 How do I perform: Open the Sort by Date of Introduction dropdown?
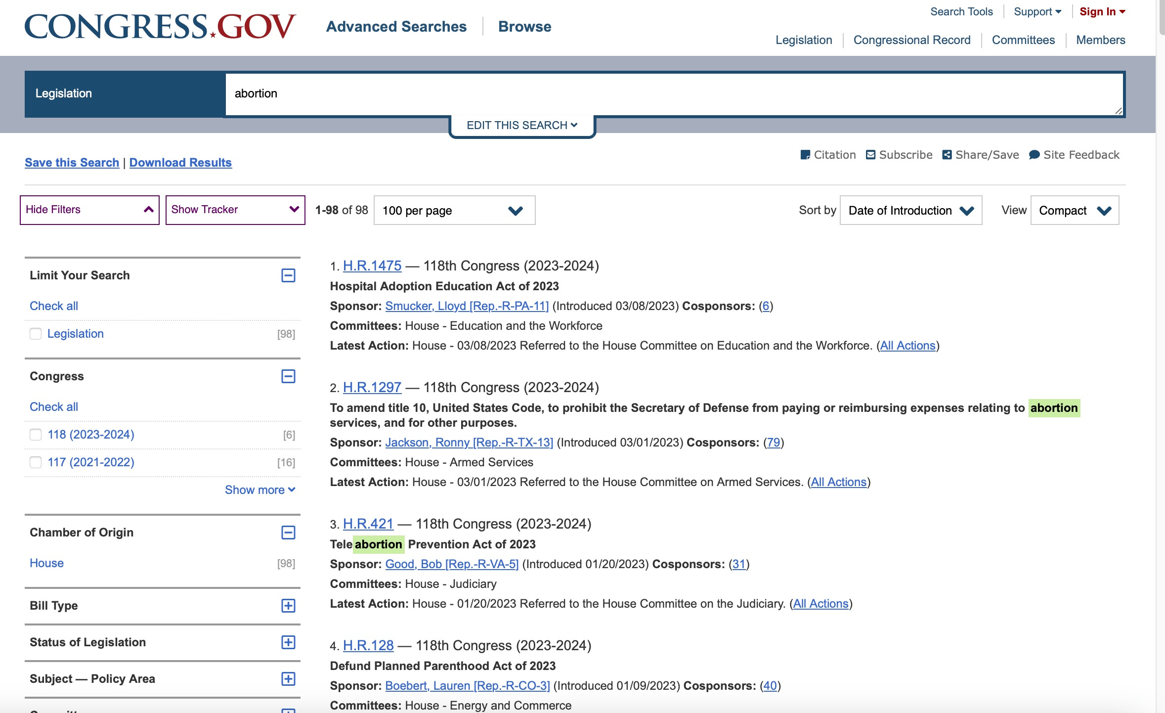[x=910, y=211]
